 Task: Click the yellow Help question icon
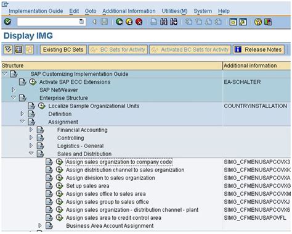point(258,22)
